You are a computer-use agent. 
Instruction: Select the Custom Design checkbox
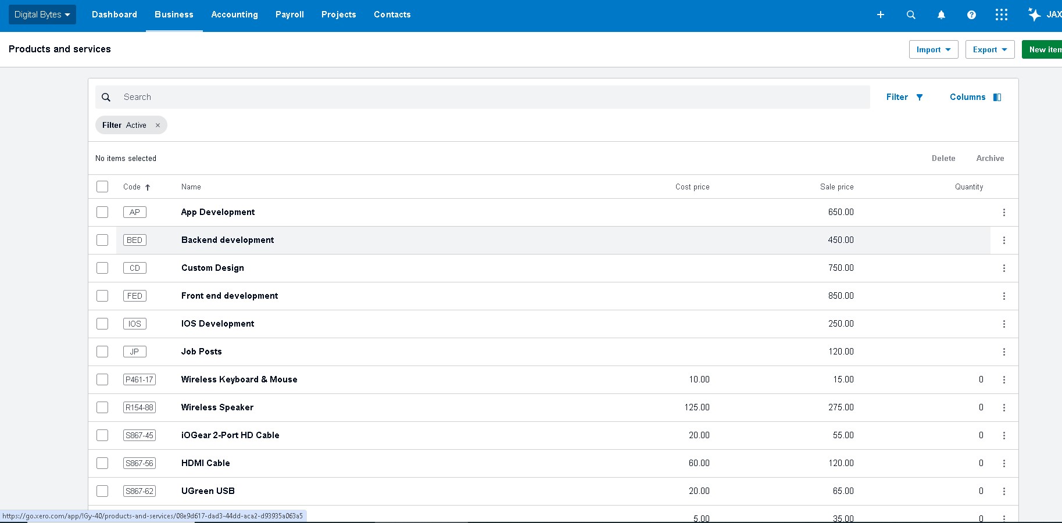click(102, 268)
